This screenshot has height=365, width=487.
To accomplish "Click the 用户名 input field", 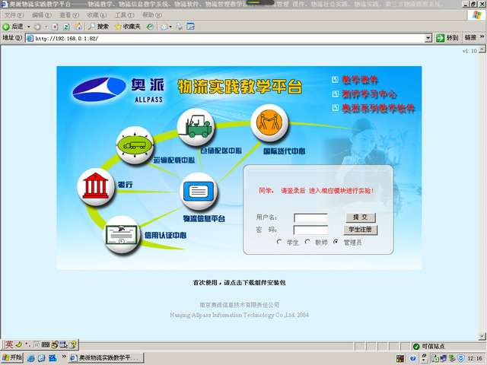I will 310,217.
